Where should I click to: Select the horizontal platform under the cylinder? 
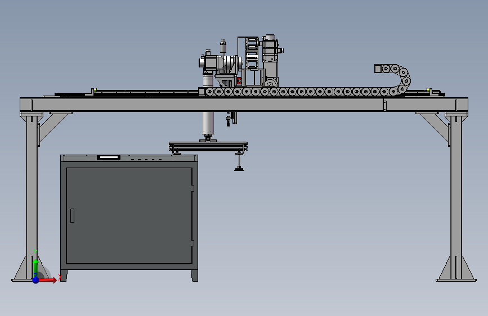tap(208, 147)
